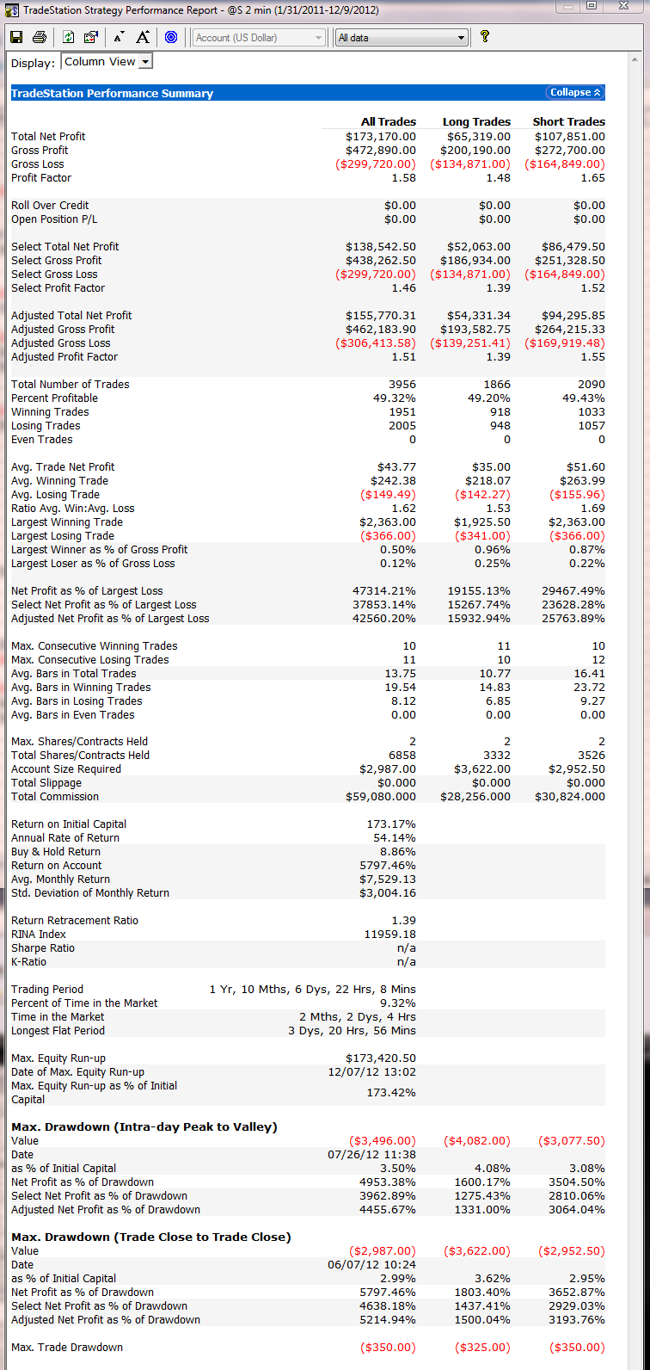650x1370 pixels.
Task: Click the Short Trades column header
Action: click(568, 122)
